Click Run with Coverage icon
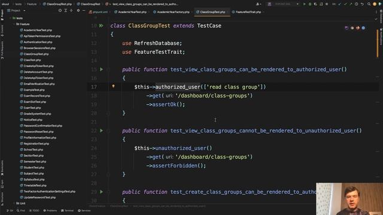 click(315, 4)
